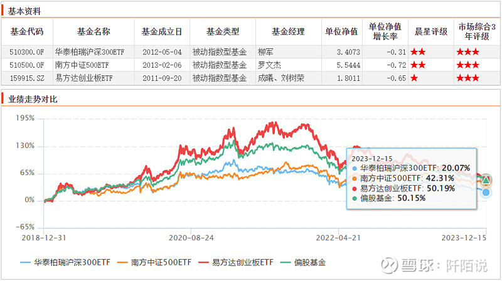This screenshot has width=502, height=281.
Task: Click one-star Morningstar rating for 易方达创业板ETF
Action: 414,78
